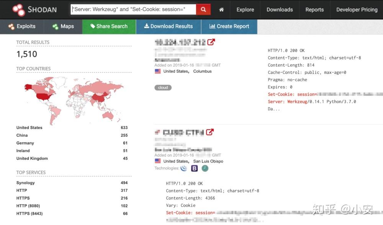Switch to the Exploits tab
Image resolution: width=383 pixels, height=225 pixels.
pos(22,26)
